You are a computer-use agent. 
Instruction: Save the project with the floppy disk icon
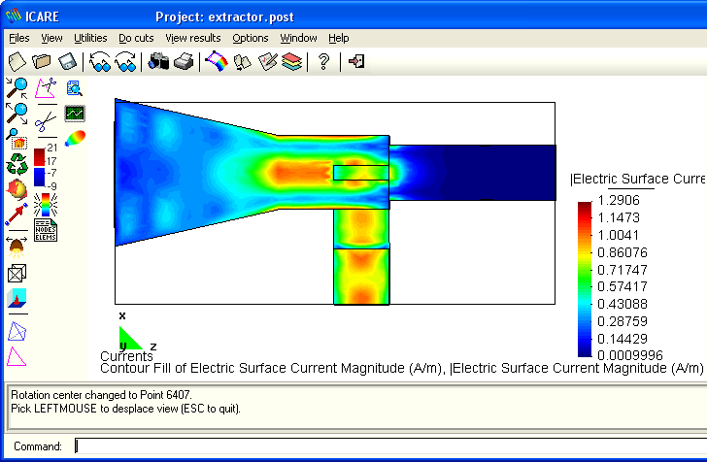coord(67,62)
